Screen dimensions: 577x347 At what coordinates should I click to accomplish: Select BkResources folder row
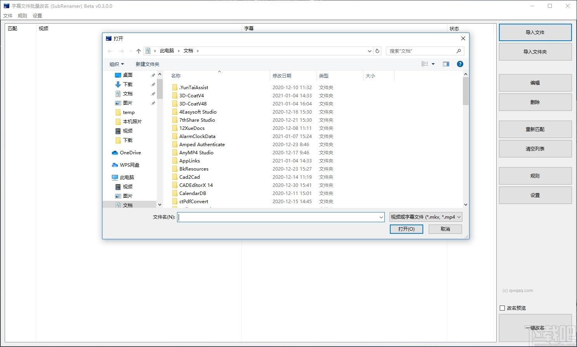(252, 169)
